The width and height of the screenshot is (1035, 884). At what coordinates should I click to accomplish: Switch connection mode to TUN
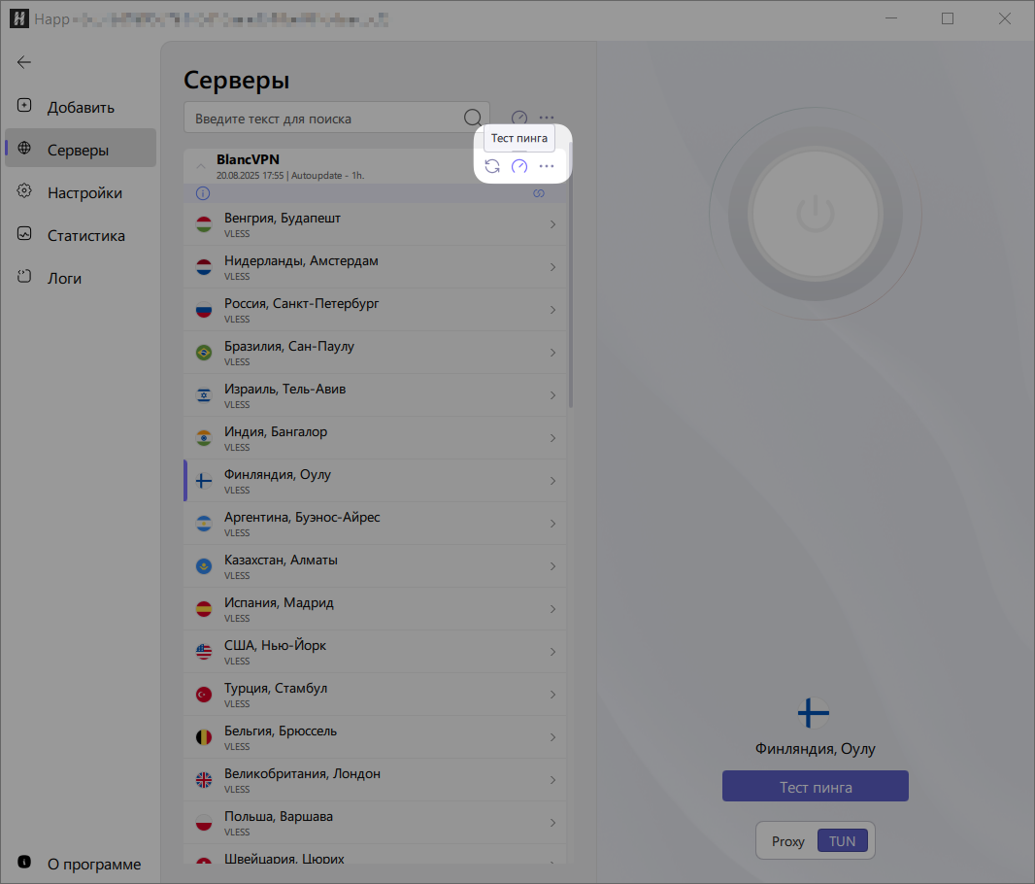(x=842, y=841)
